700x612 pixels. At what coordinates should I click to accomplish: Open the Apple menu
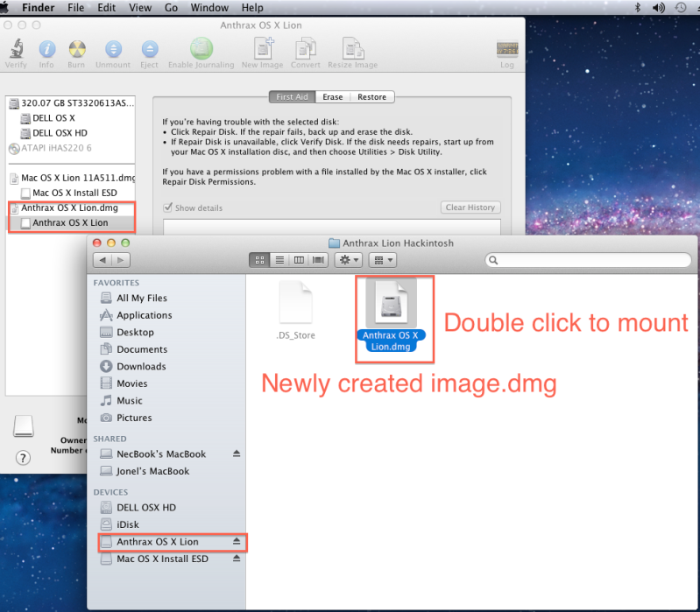[5, 8]
